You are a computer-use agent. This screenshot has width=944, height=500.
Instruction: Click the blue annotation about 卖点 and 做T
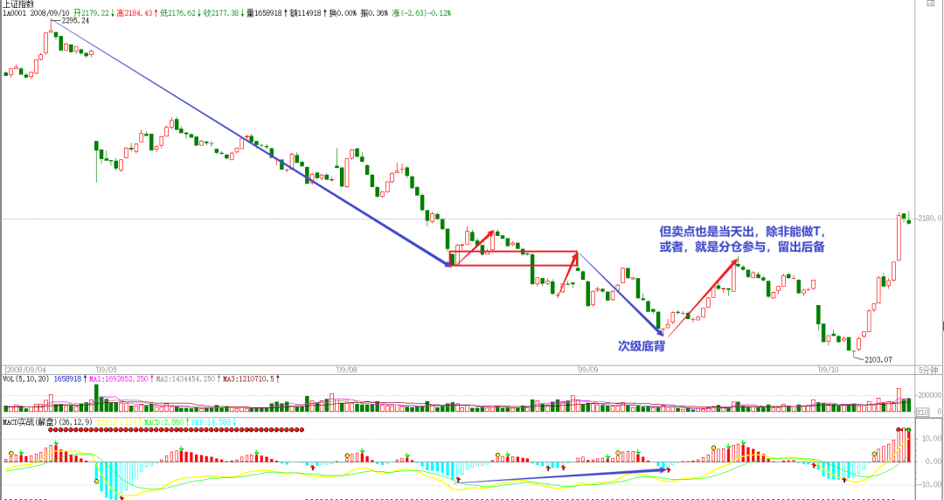pyautogui.click(x=742, y=240)
